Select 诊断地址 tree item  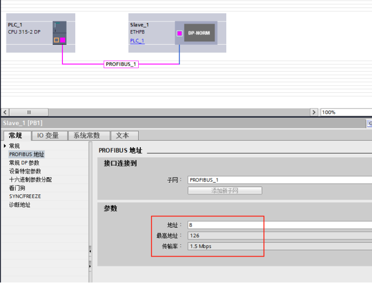click(20, 205)
